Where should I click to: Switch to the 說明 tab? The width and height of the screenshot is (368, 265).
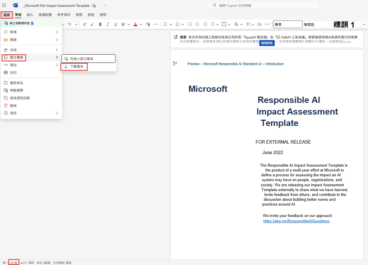tap(103, 15)
